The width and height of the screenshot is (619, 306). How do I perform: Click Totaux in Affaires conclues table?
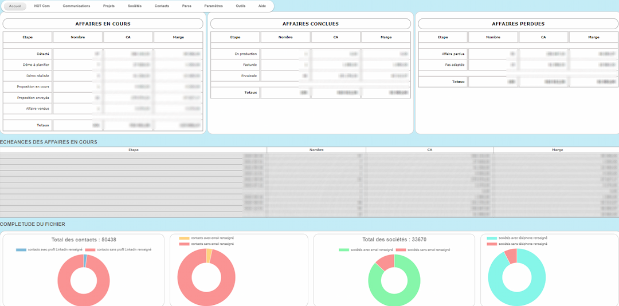250,93
